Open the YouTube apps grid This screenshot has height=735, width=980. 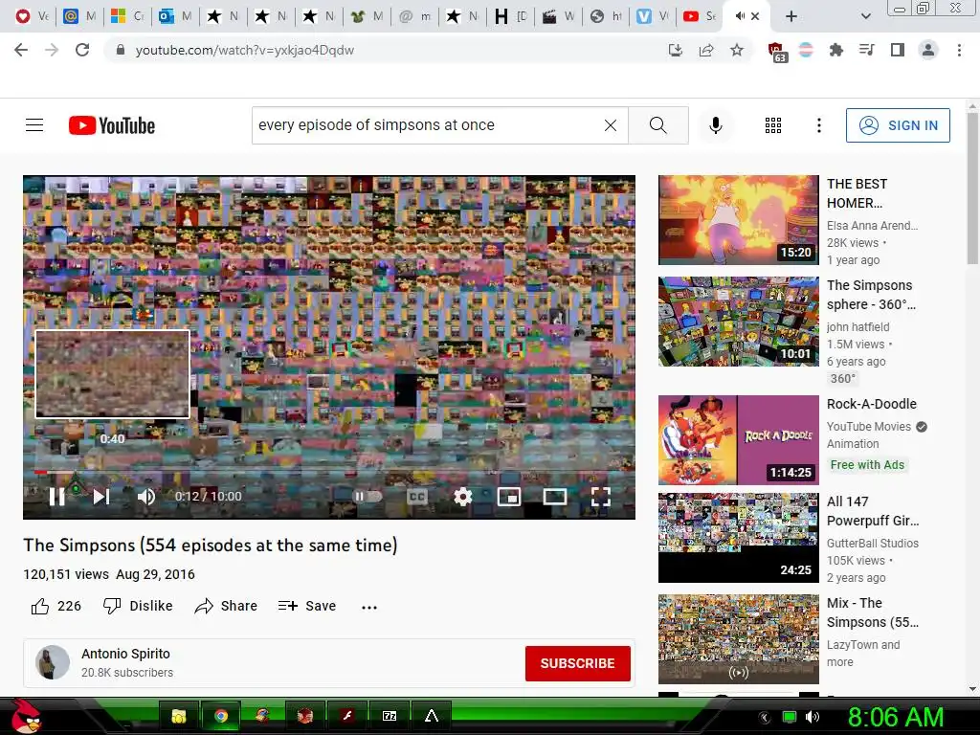(x=773, y=125)
